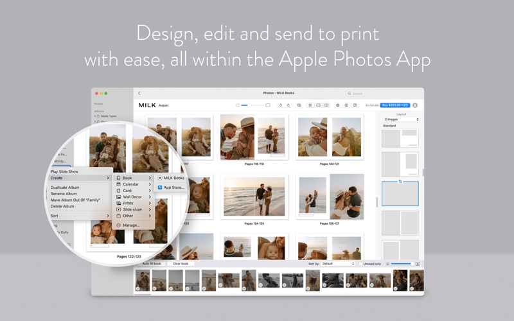Select Delete Album menu item

tap(62, 206)
